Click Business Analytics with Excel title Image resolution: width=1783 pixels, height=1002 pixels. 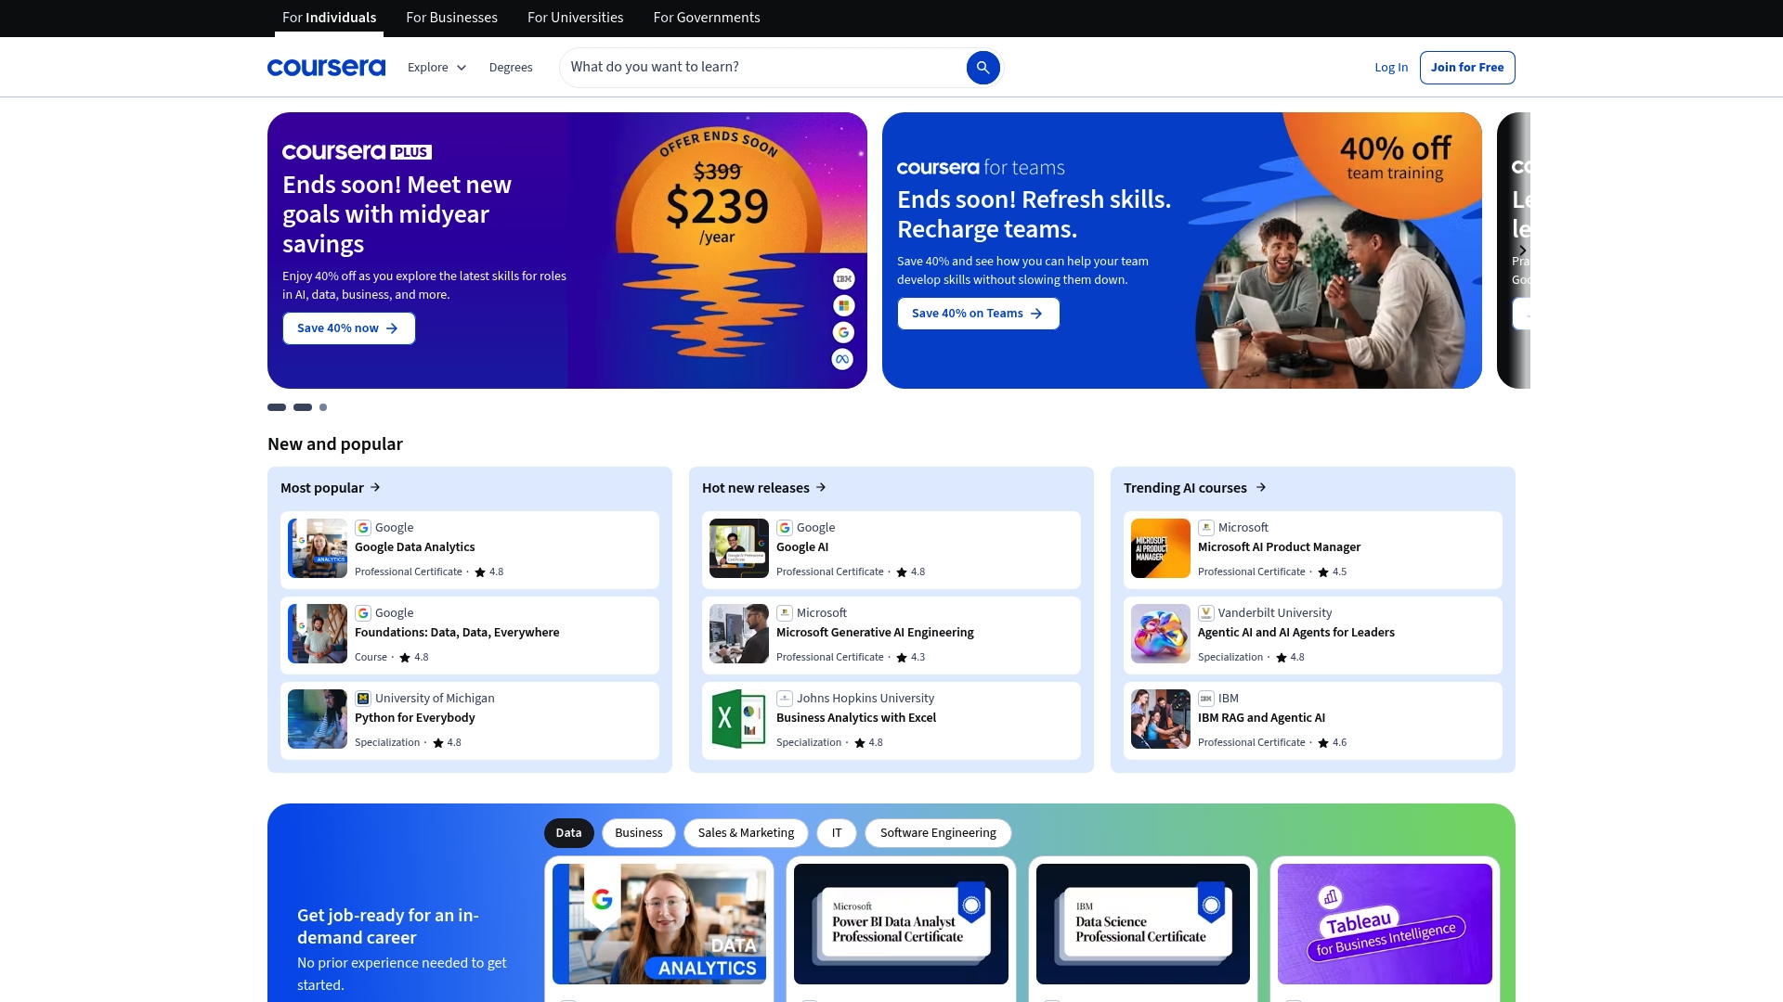coord(856,718)
